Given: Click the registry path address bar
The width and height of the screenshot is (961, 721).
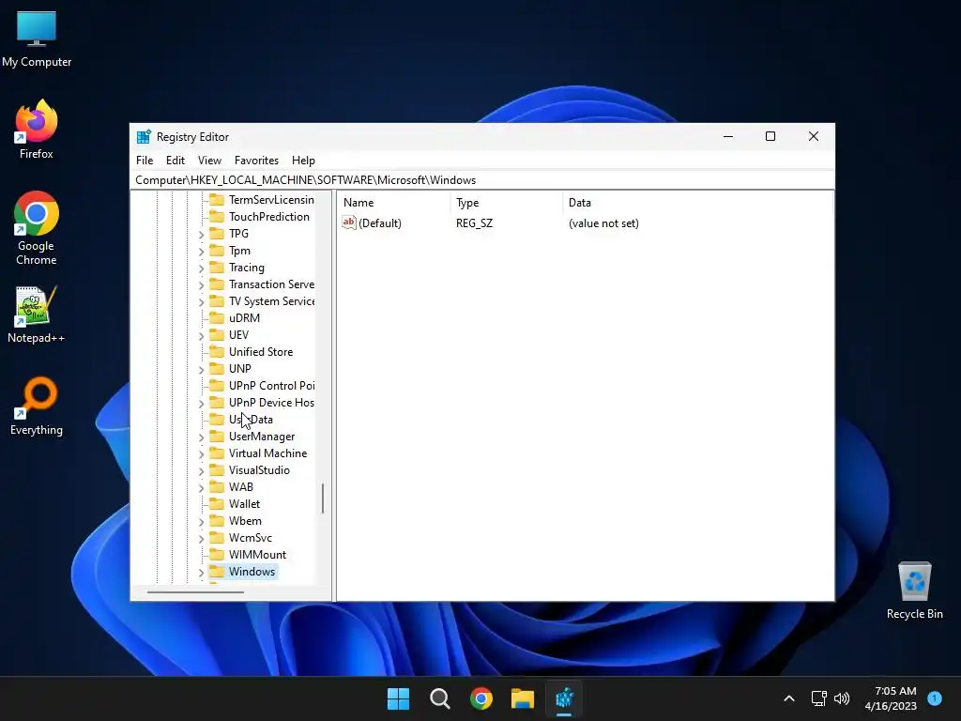Looking at the screenshot, I should coord(482,180).
